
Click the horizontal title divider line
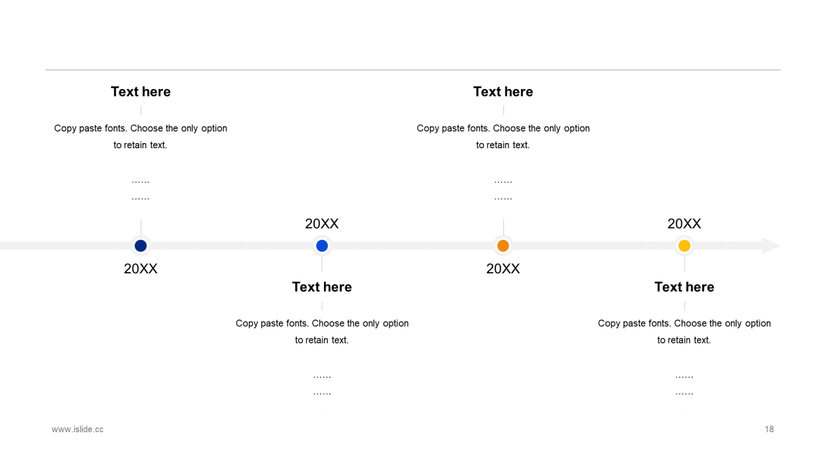tap(413, 70)
